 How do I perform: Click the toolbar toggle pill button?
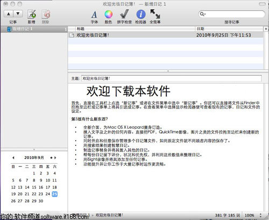262,4
